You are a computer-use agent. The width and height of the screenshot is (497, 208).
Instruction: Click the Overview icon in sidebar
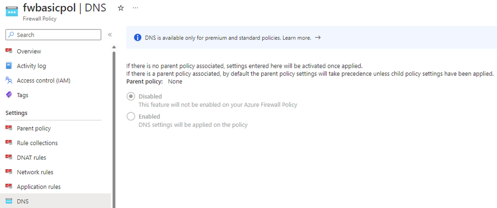coord(9,51)
